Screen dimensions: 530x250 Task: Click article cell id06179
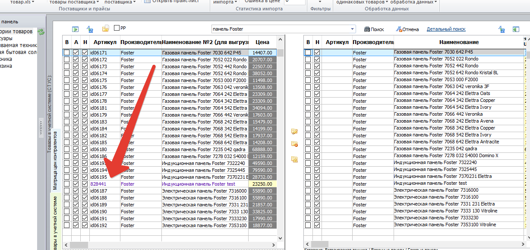tap(104, 115)
